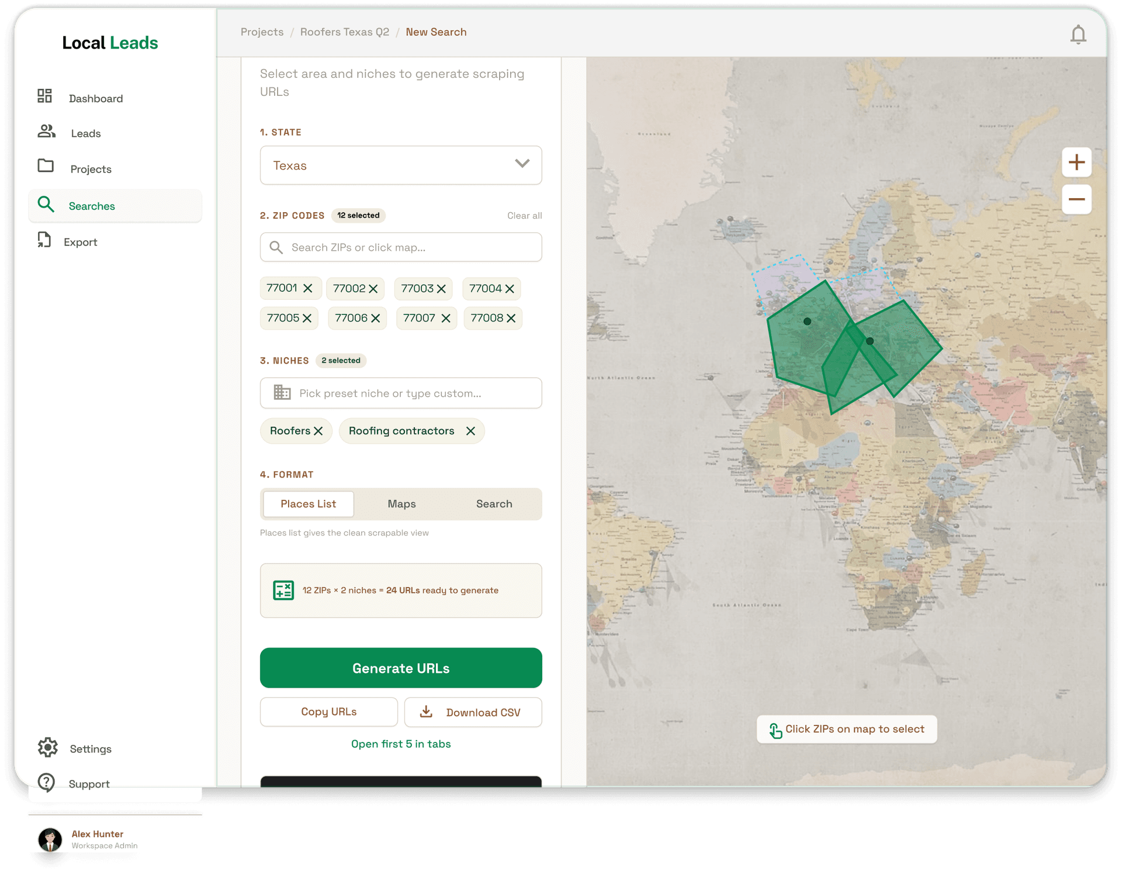Click Alex Hunter profile avatar
The width and height of the screenshot is (1122, 874).
50,840
